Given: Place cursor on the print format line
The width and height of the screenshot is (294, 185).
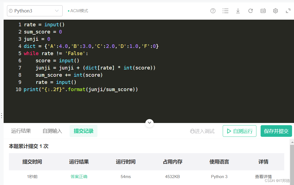Looking at the screenshot, I should pyautogui.click(x=81, y=89).
